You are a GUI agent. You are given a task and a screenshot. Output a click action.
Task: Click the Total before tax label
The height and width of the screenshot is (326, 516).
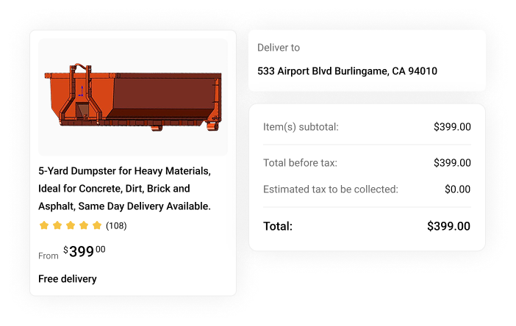click(300, 163)
